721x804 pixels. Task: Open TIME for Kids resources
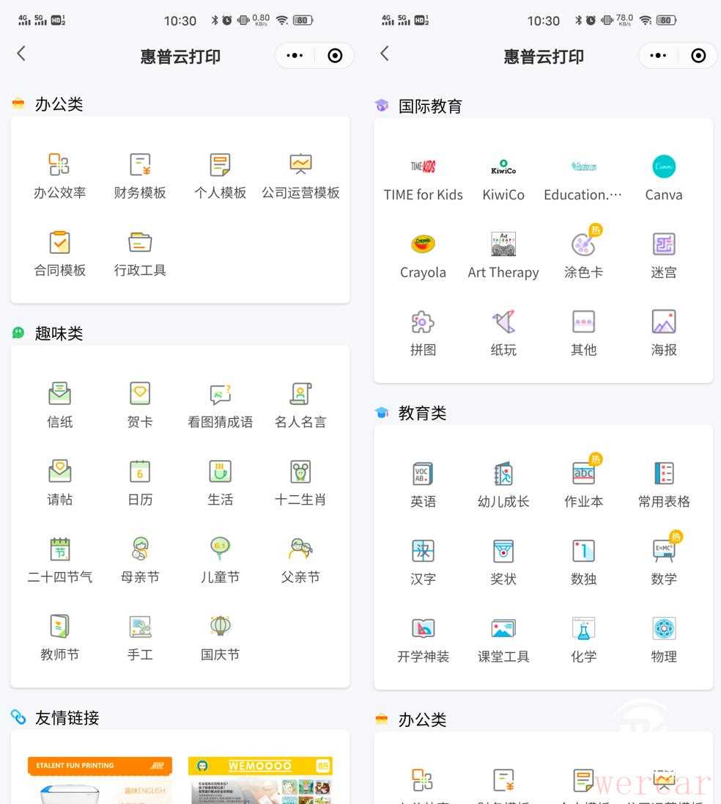pyautogui.click(x=423, y=167)
